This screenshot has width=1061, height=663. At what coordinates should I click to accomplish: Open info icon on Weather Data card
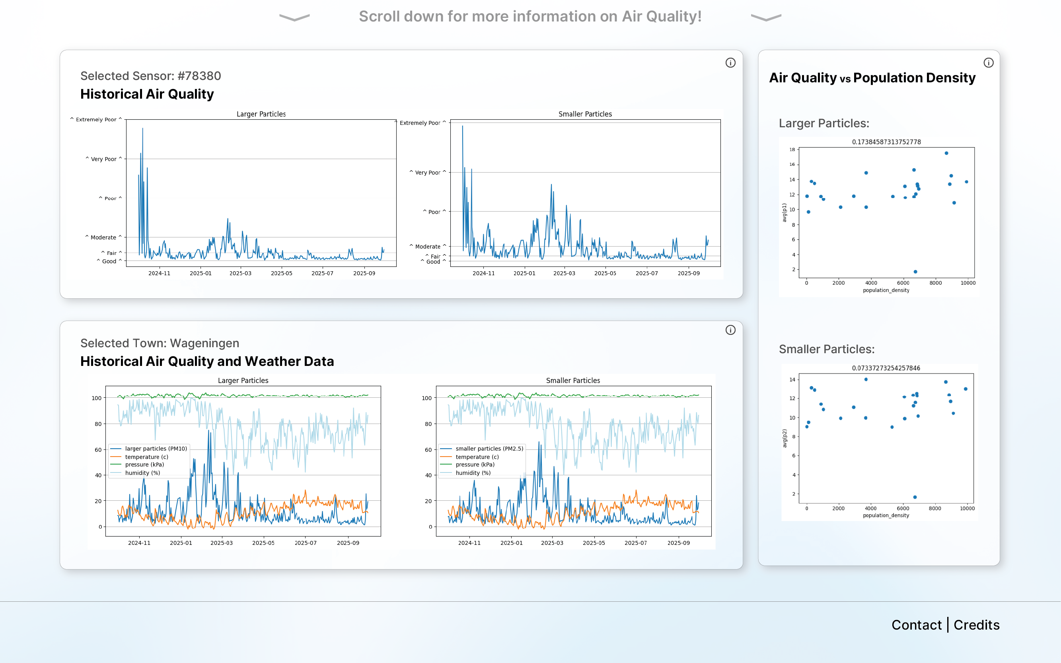pyautogui.click(x=730, y=330)
